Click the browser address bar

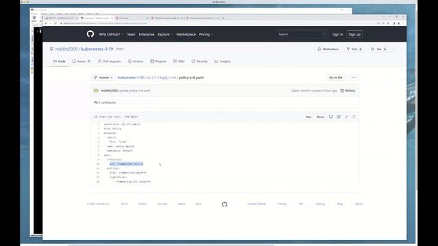coord(218,23)
